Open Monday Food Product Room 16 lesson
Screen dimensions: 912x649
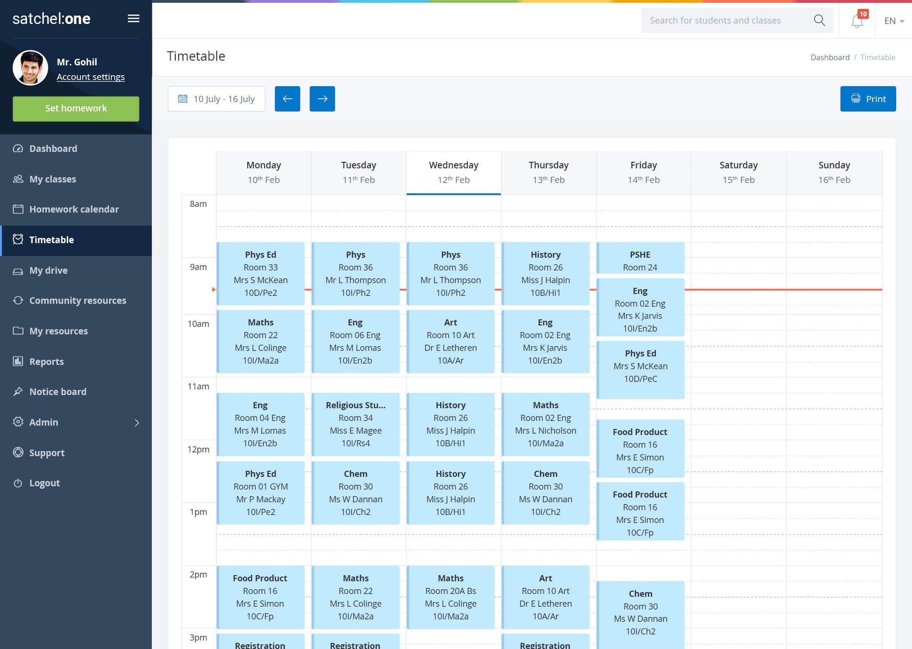[260, 597]
